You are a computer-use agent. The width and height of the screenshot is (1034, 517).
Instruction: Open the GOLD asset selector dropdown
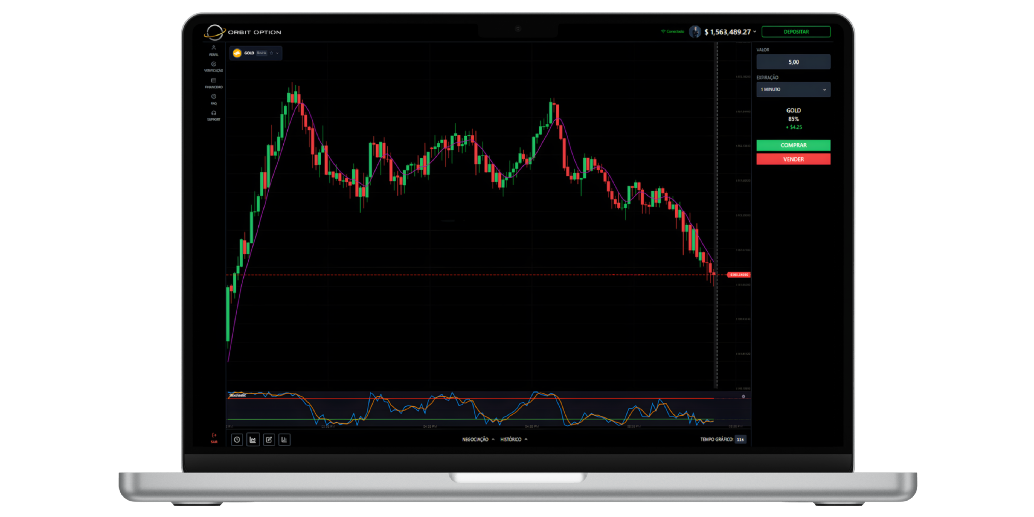[278, 53]
